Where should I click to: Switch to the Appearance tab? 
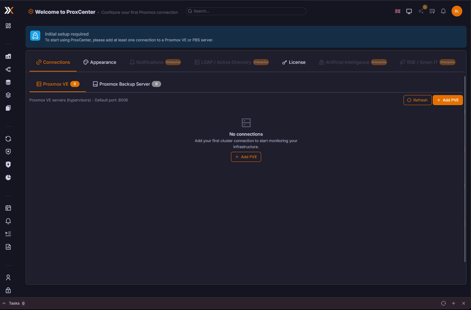tap(99, 62)
